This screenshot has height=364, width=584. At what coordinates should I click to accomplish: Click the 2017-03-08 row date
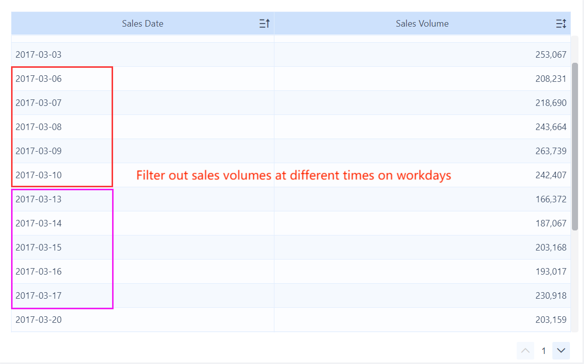click(x=39, y=127)
